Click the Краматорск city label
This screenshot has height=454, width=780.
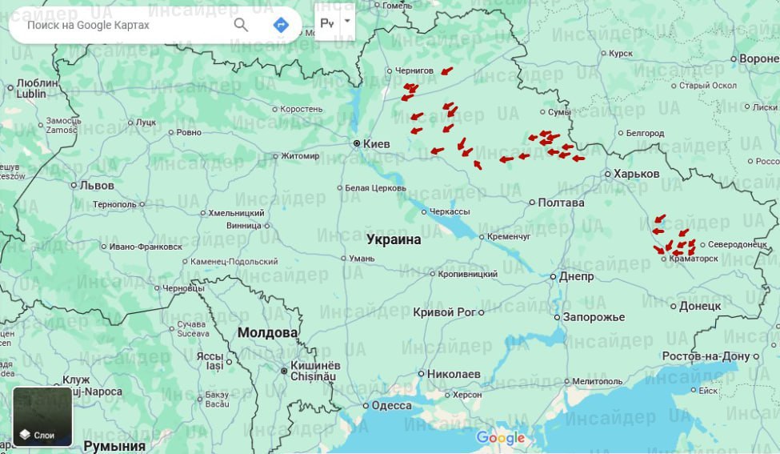click(694, 259)
